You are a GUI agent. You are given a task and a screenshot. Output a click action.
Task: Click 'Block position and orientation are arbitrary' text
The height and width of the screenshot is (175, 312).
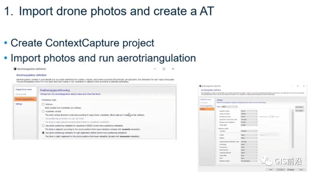[63, 108]
